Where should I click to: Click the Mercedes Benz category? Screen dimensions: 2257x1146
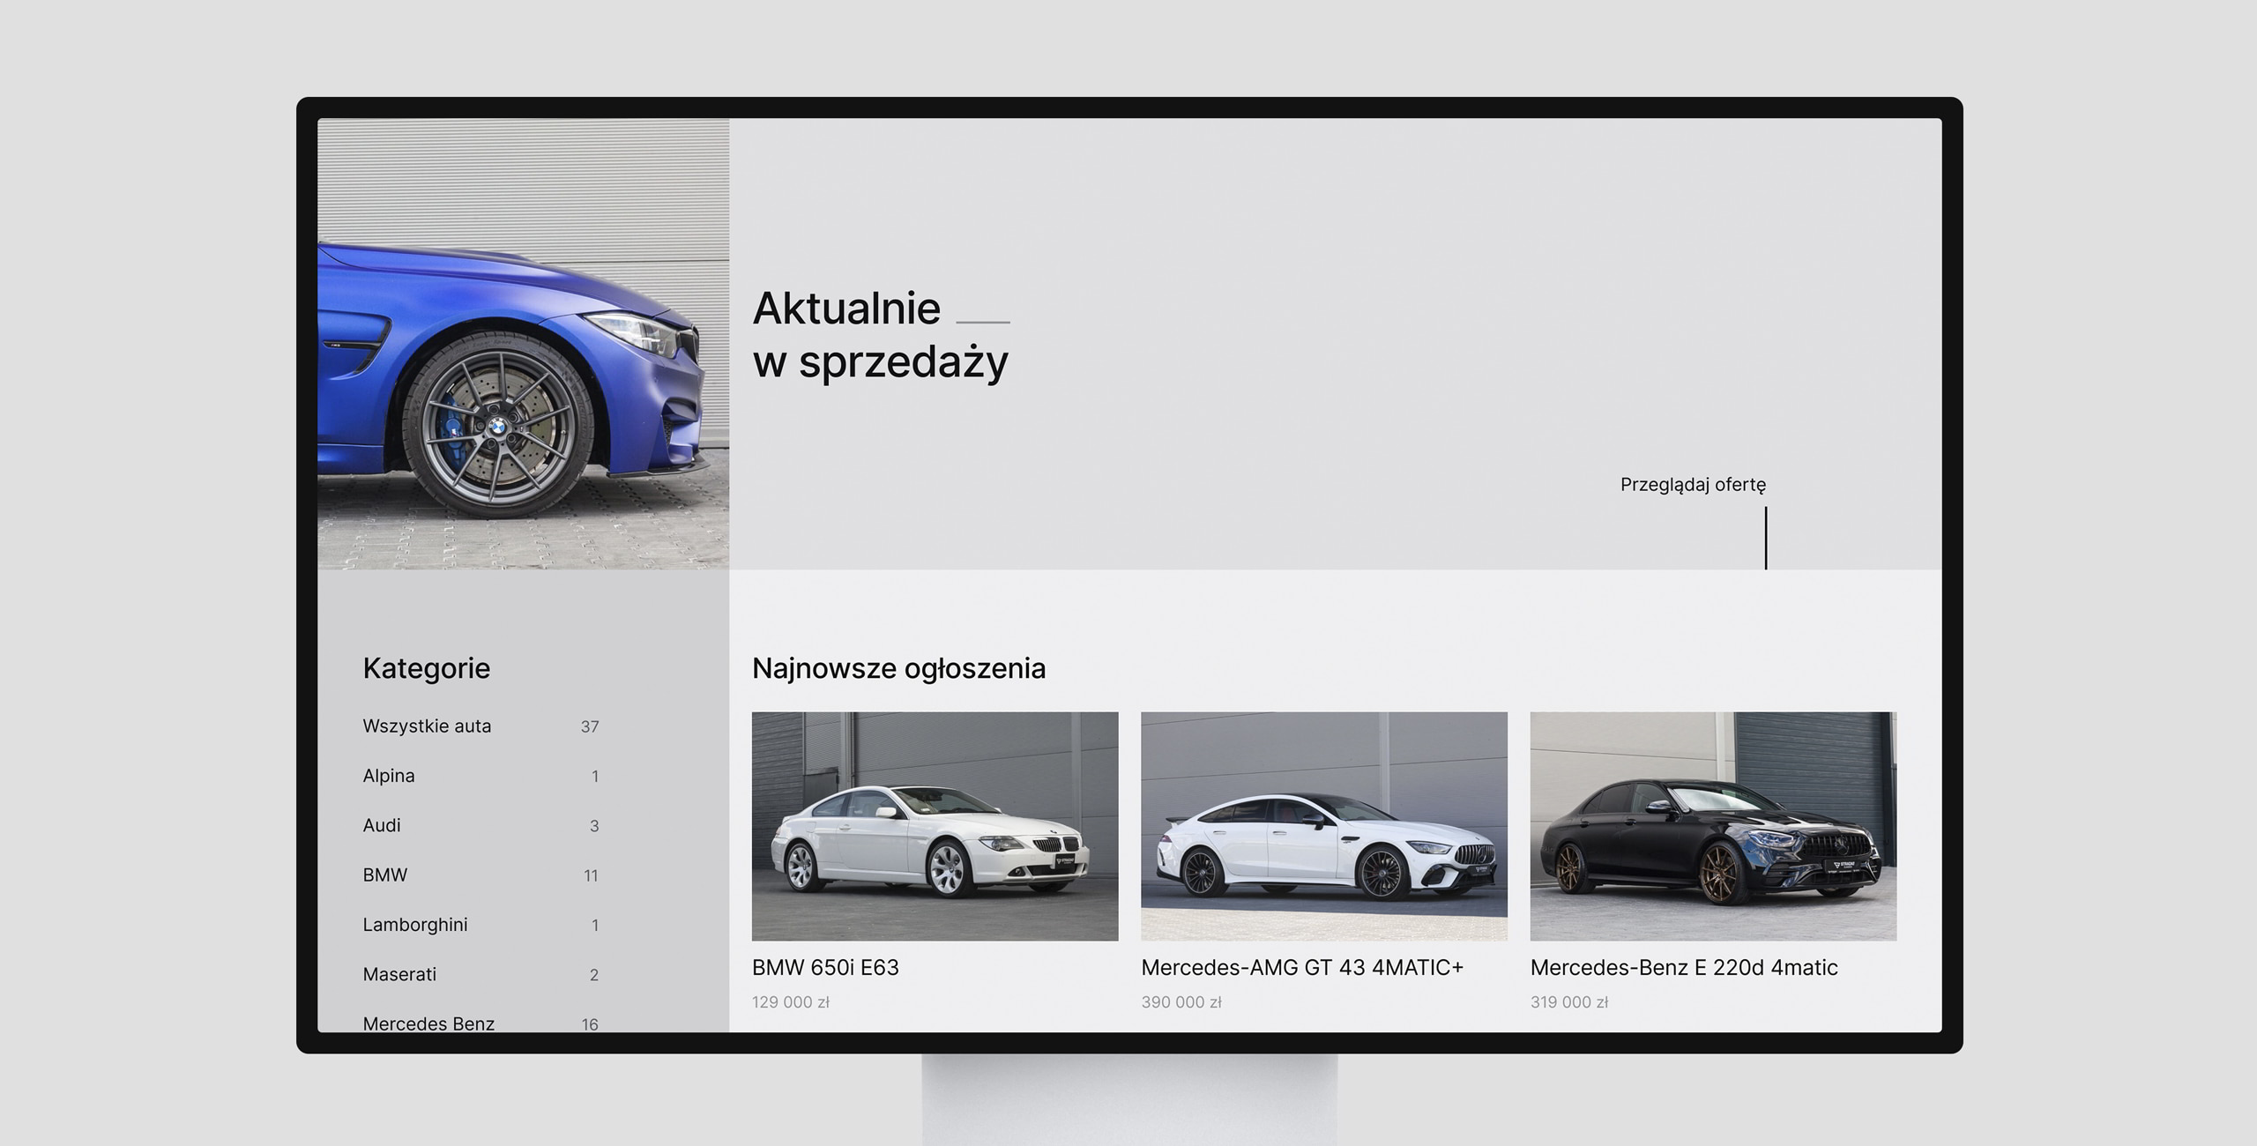click(x=428, y=1023)
